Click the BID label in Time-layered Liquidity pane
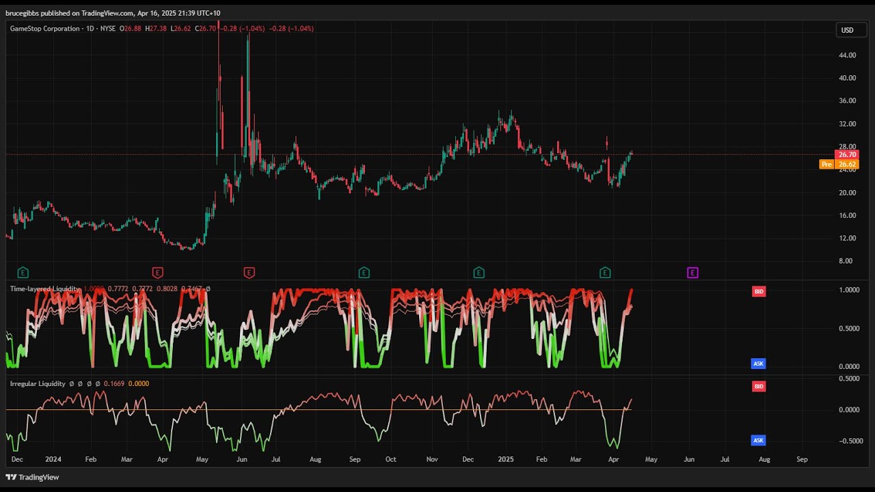Image resolution: width=875 pixels, height=492 pixels. (x=758, y=292)
